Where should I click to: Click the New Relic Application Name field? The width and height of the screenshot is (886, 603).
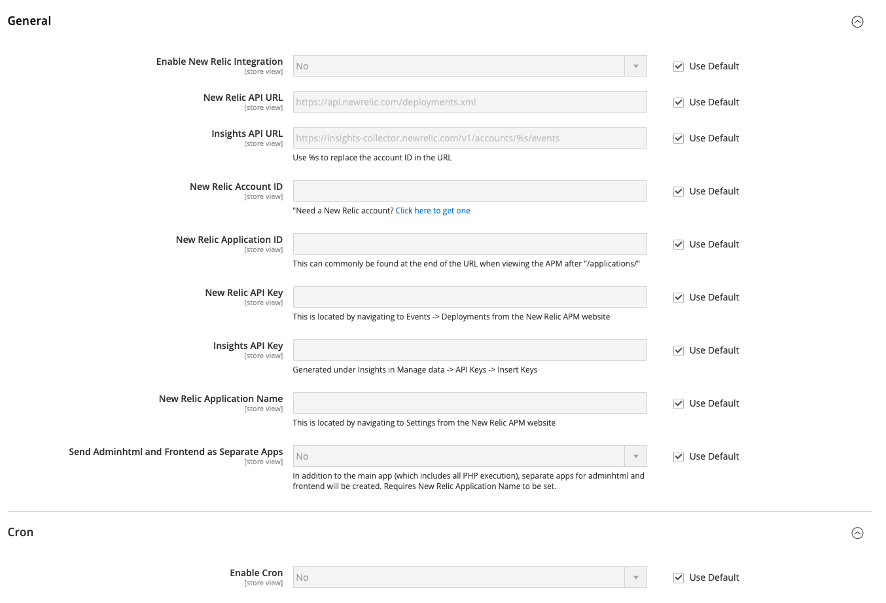(470, 403)
